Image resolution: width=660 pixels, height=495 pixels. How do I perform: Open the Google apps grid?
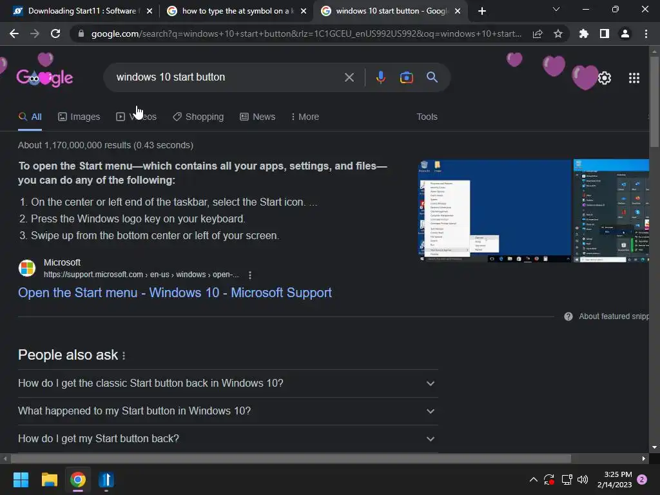coord(634,78)
